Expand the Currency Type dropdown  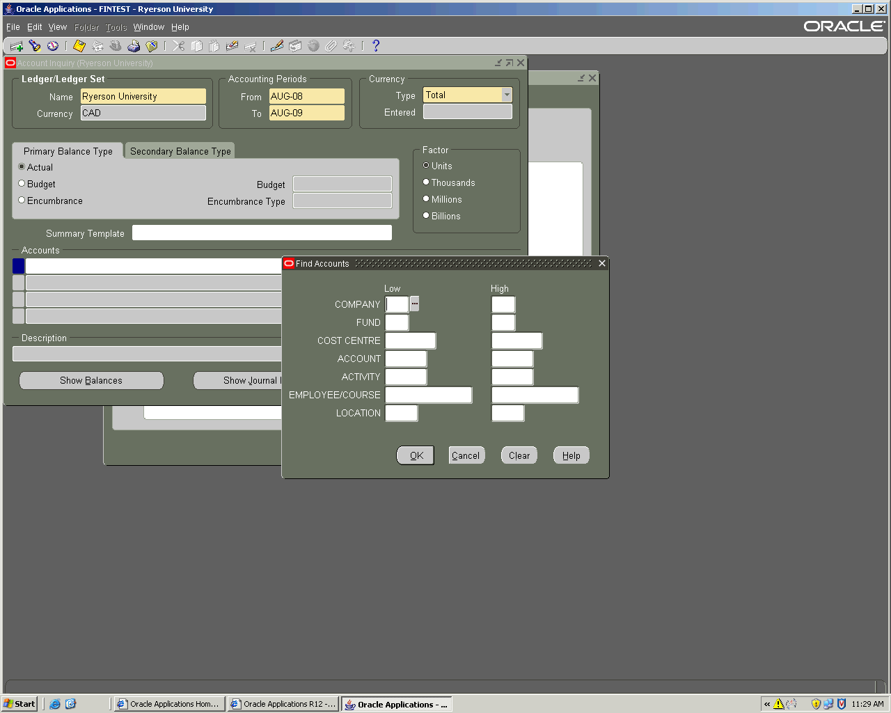tap(507, 95)
